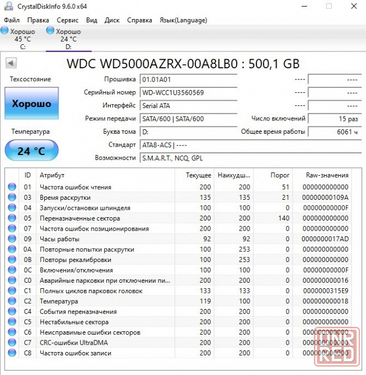Minimize the CrystalDiskInfo window
This screenshot has height=375, width=366.
pos(304,6)
